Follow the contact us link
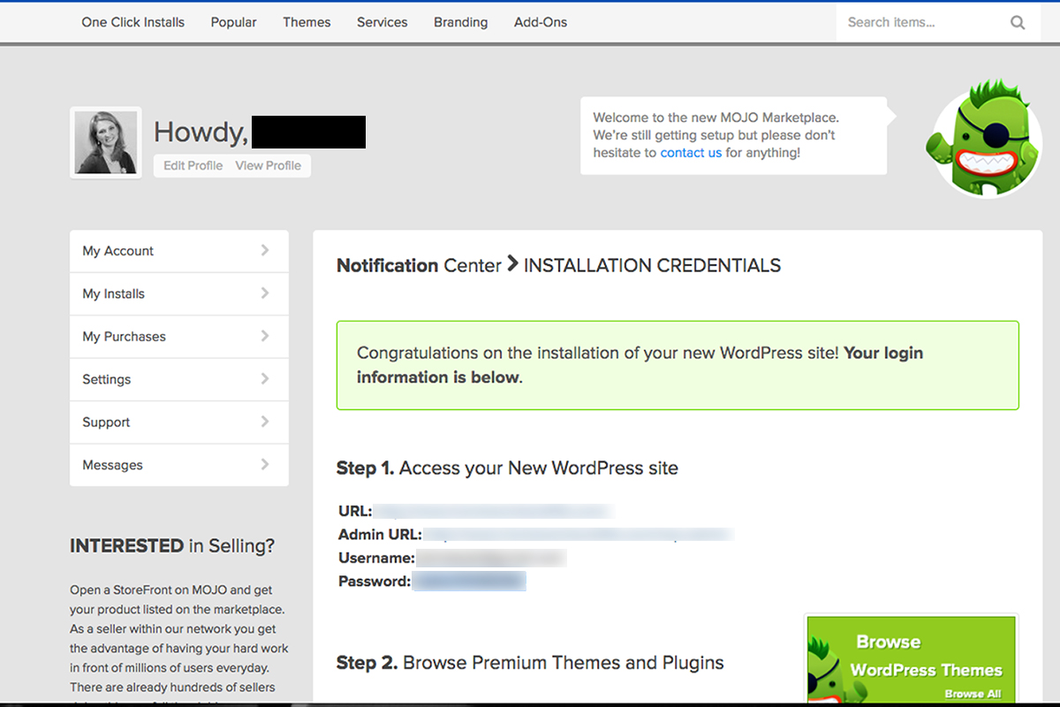1060x707 pixels. (691, 153)
